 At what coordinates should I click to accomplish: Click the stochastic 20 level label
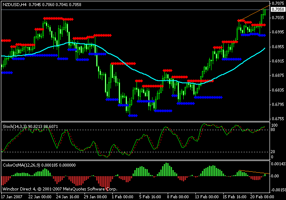[273, 151]
